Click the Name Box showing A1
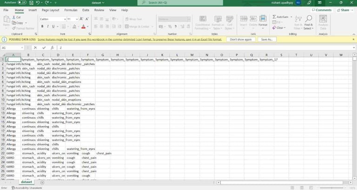This screenshot has width=357, height=190. click(13, 47)
